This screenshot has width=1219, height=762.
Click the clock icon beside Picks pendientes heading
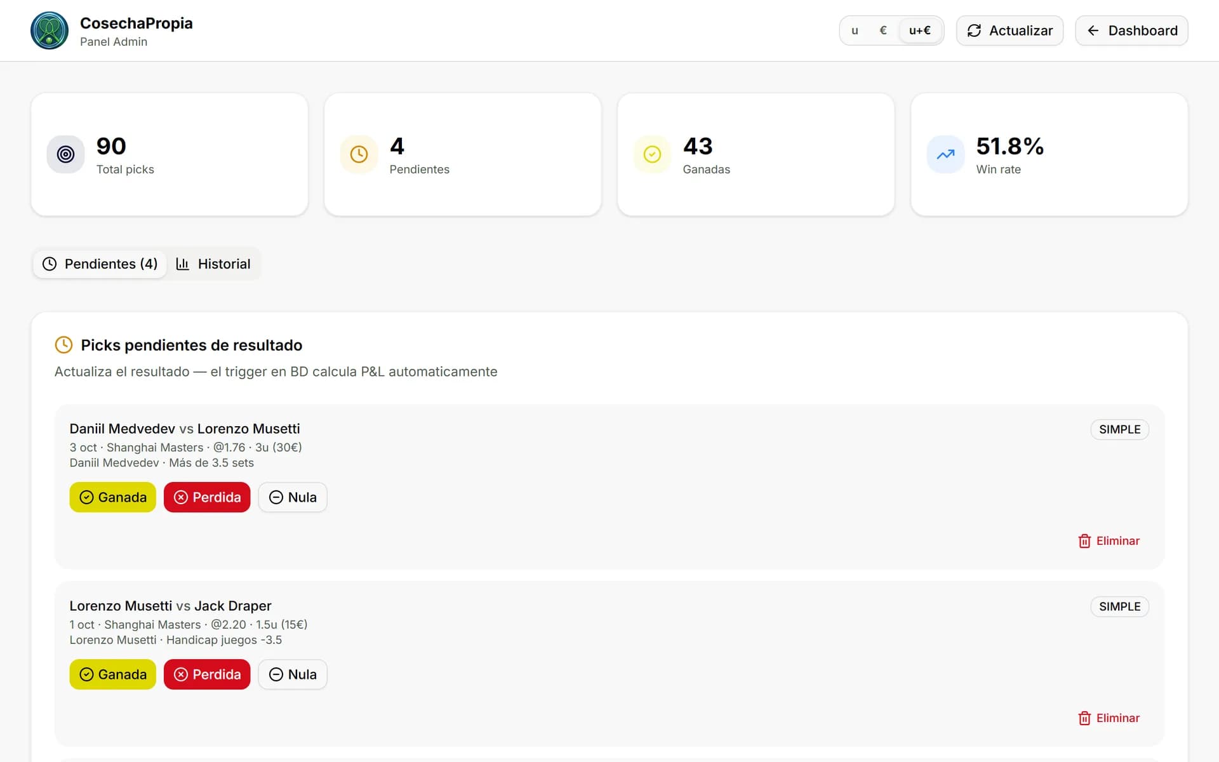coord(63,345)
